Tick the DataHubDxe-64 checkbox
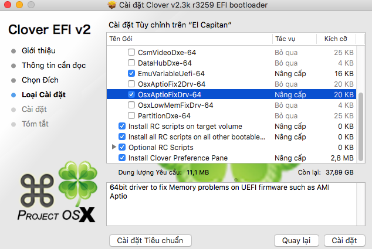The image size is (372, 249). pyautogui.click(x=131, y=63)
